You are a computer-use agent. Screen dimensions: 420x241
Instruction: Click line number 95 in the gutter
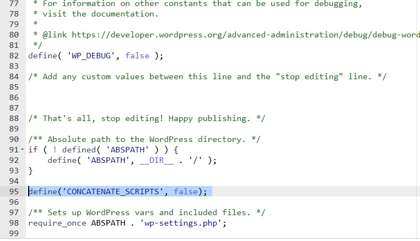(14, 191)
